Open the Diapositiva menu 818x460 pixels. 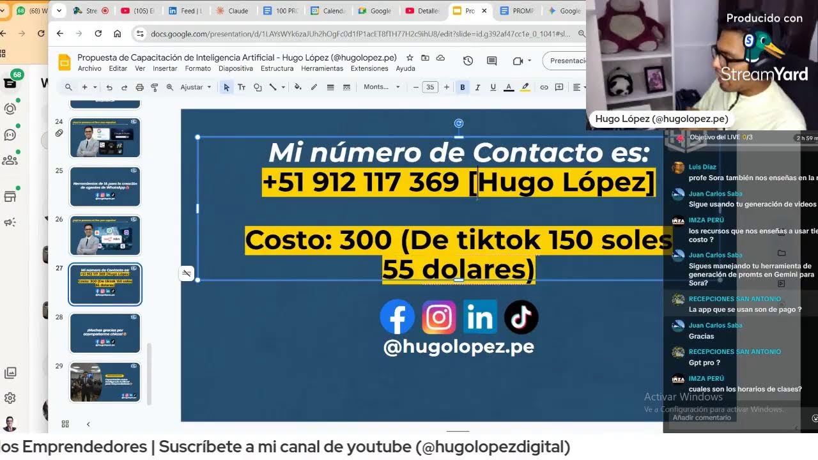(236, 68)
